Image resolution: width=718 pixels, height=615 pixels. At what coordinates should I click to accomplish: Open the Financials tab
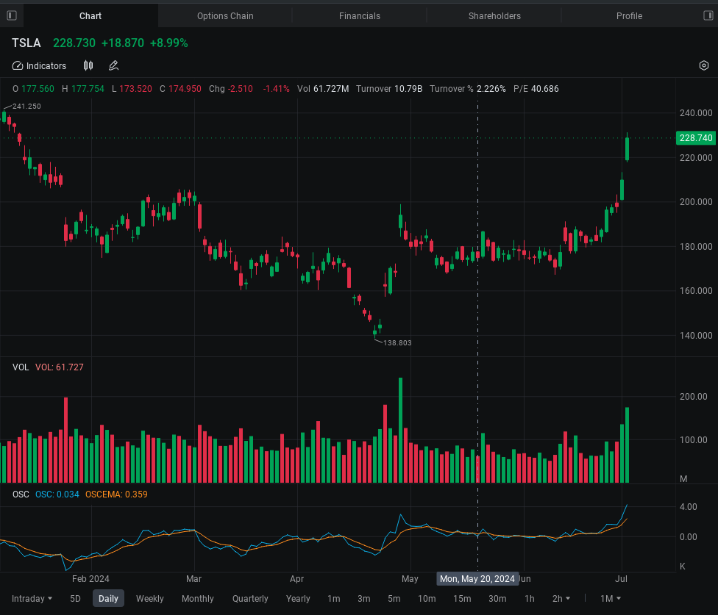360,16
